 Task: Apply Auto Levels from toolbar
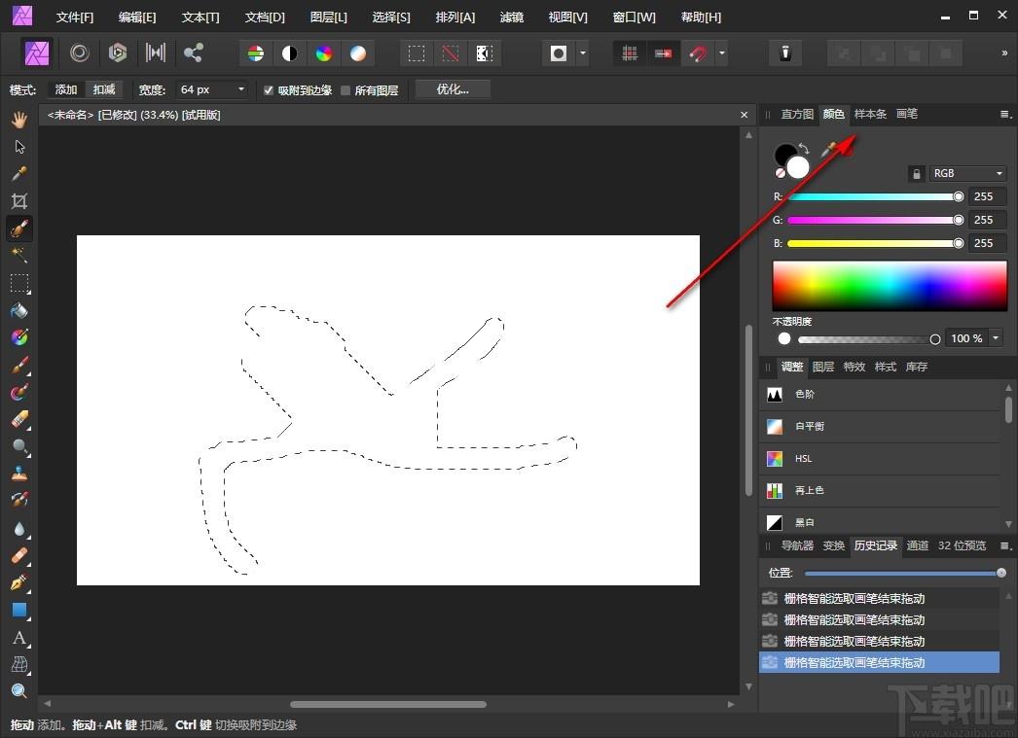(x=256, y=53)
